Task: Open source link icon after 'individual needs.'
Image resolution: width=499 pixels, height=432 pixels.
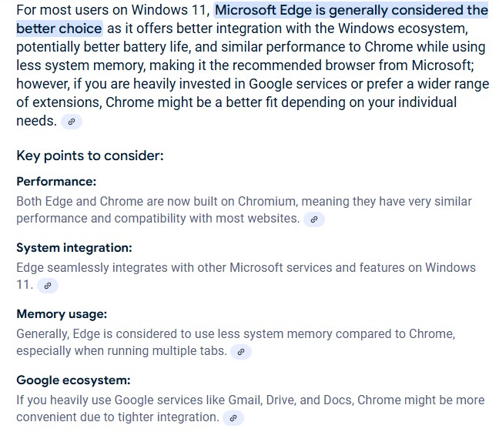Action: [x=72, y=122]
